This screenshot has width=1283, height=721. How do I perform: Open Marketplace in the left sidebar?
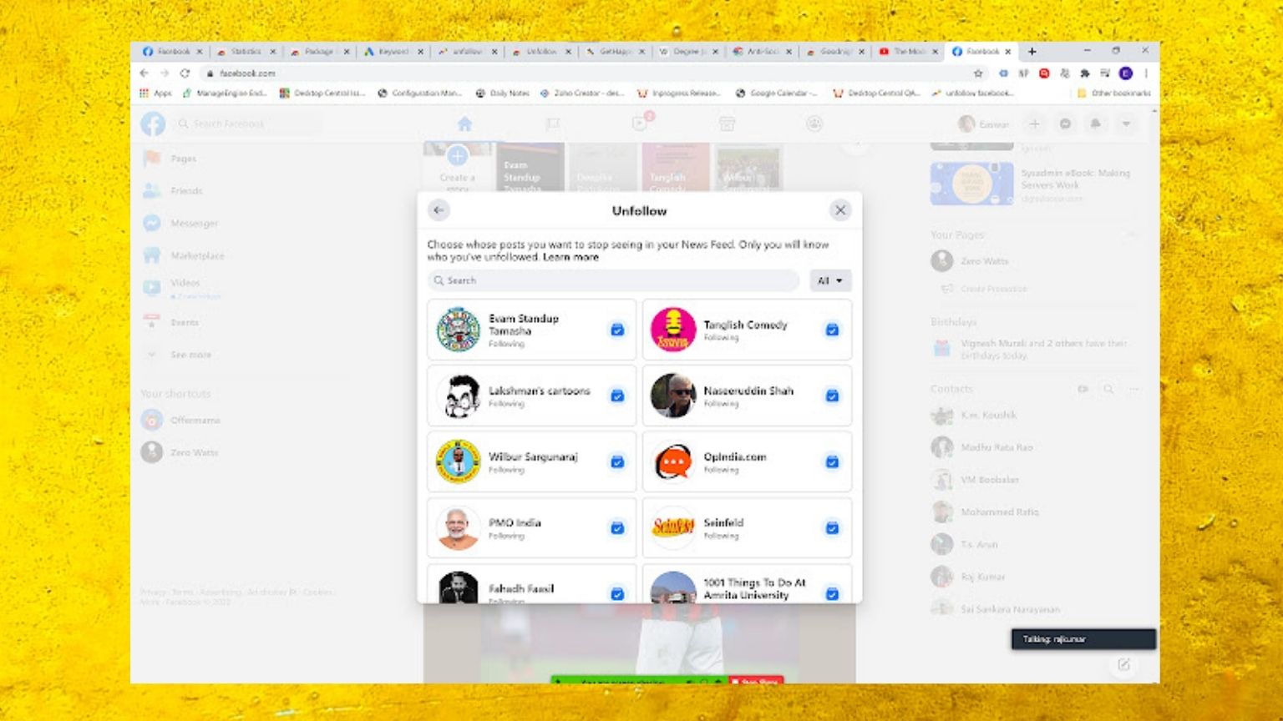(x=197, y=255)
